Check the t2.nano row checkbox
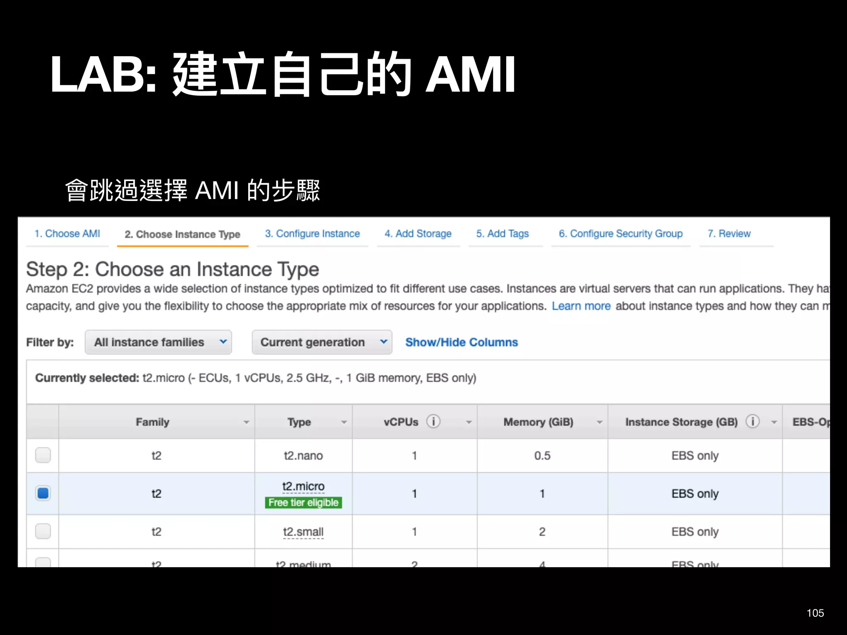This screenshot has height=635, width=847. click(43, 455)
